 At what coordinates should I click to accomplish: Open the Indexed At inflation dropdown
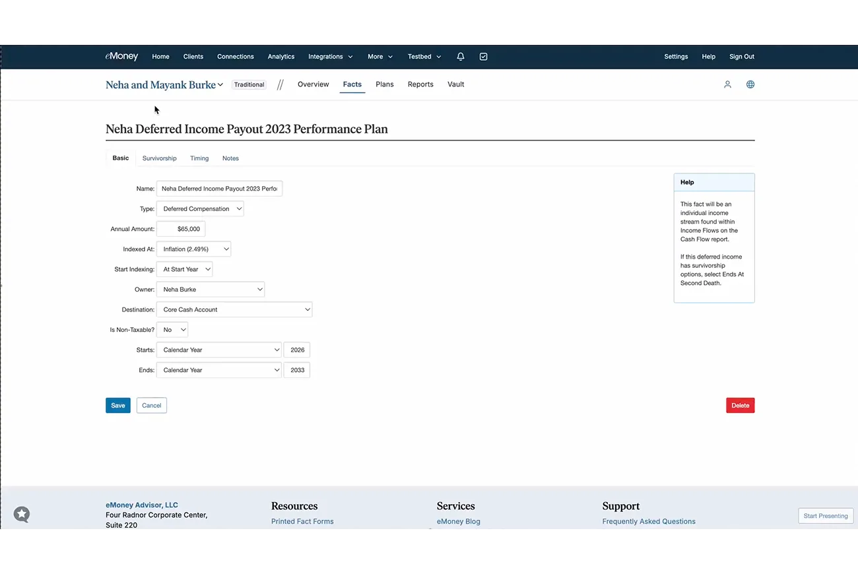193,249
